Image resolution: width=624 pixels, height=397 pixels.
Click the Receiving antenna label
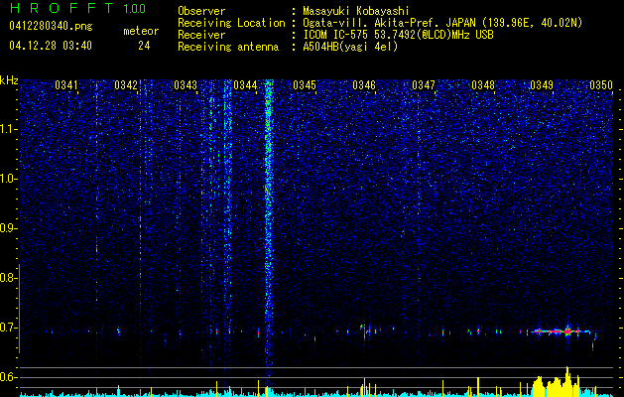point(228,47)
